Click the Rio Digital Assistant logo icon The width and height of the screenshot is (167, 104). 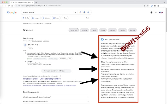click(102, 39)
